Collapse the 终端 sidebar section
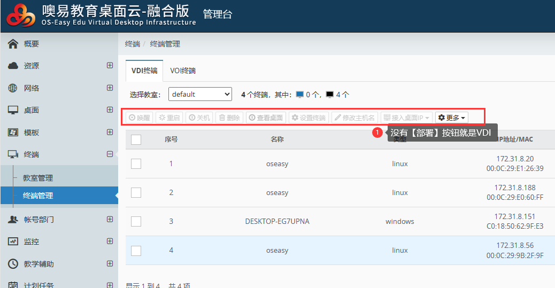 [110, 154]
